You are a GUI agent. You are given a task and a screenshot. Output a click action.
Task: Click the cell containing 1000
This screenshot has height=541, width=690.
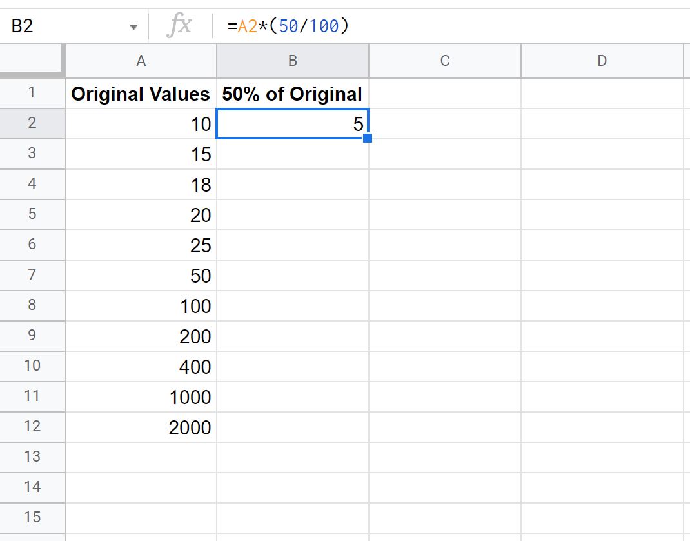pos(141,397)
